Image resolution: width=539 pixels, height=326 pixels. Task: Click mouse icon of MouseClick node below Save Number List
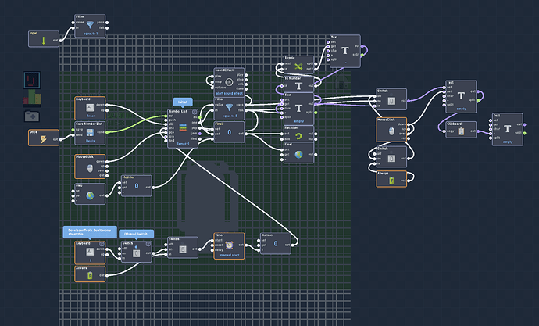[90, 168]
